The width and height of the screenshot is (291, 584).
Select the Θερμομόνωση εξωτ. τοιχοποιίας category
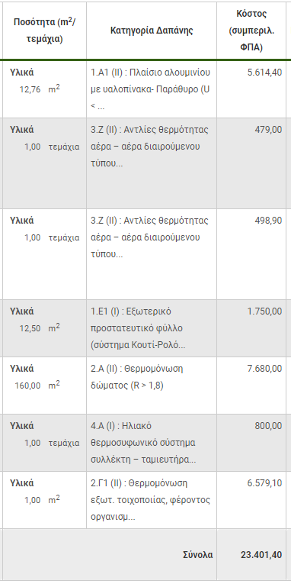point(151,500)
